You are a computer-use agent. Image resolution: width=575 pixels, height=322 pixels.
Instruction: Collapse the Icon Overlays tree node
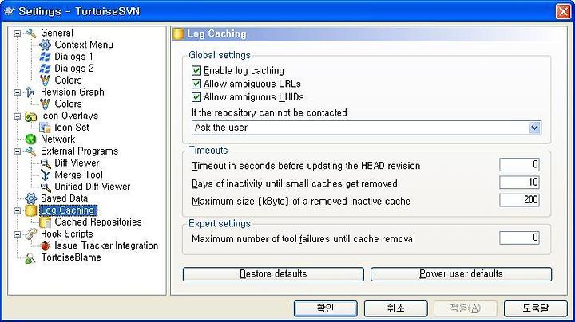pos(18,116)
